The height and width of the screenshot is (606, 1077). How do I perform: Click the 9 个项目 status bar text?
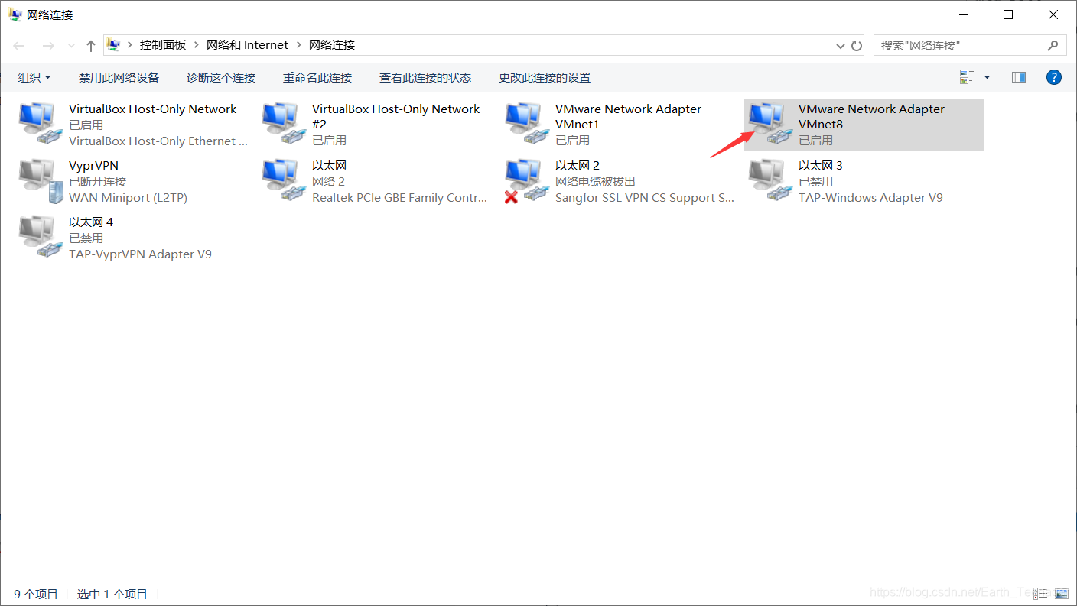click(35, 594)
